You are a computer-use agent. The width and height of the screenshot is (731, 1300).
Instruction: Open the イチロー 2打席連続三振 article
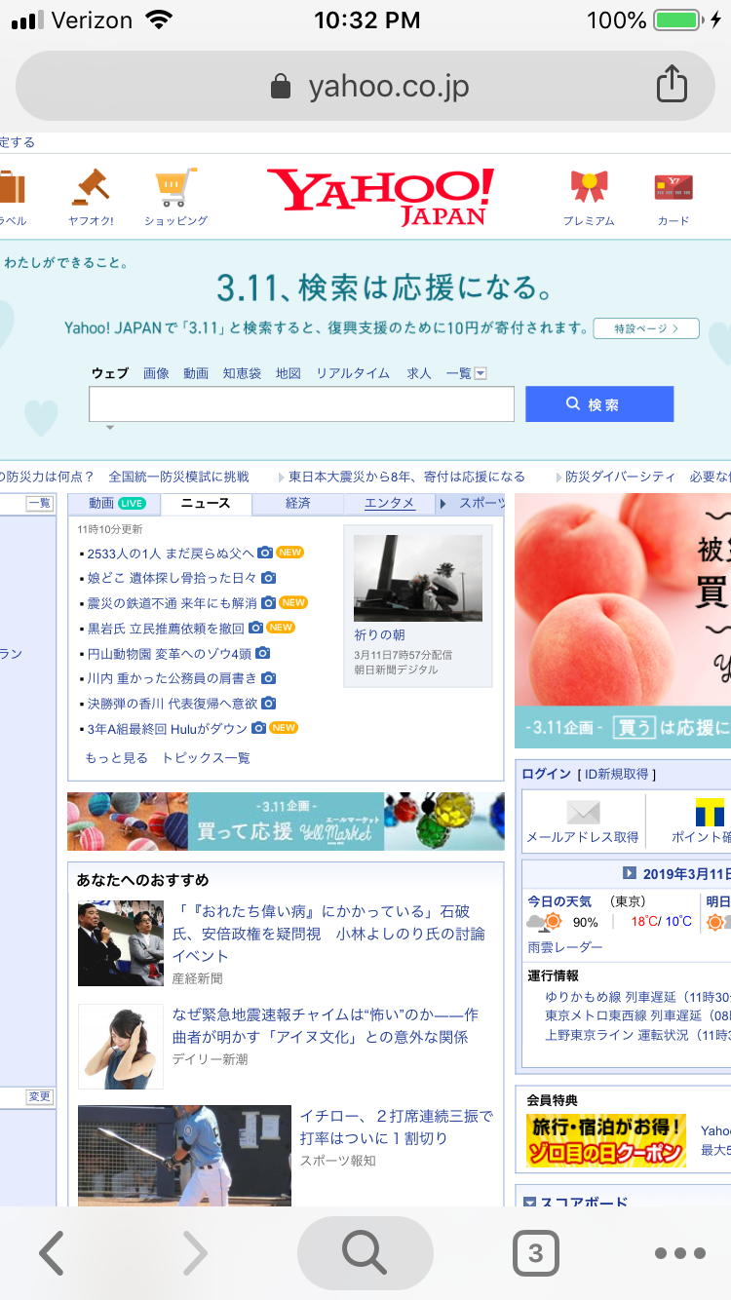396,1128
